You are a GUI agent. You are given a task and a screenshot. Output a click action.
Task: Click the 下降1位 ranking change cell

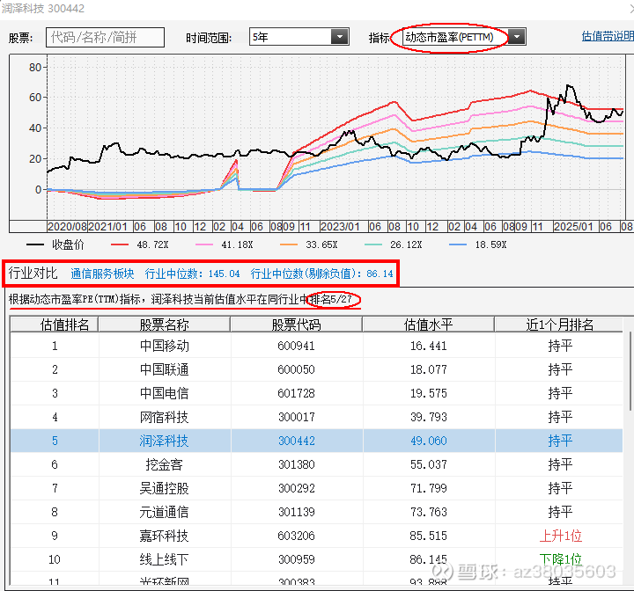point(560,559)
